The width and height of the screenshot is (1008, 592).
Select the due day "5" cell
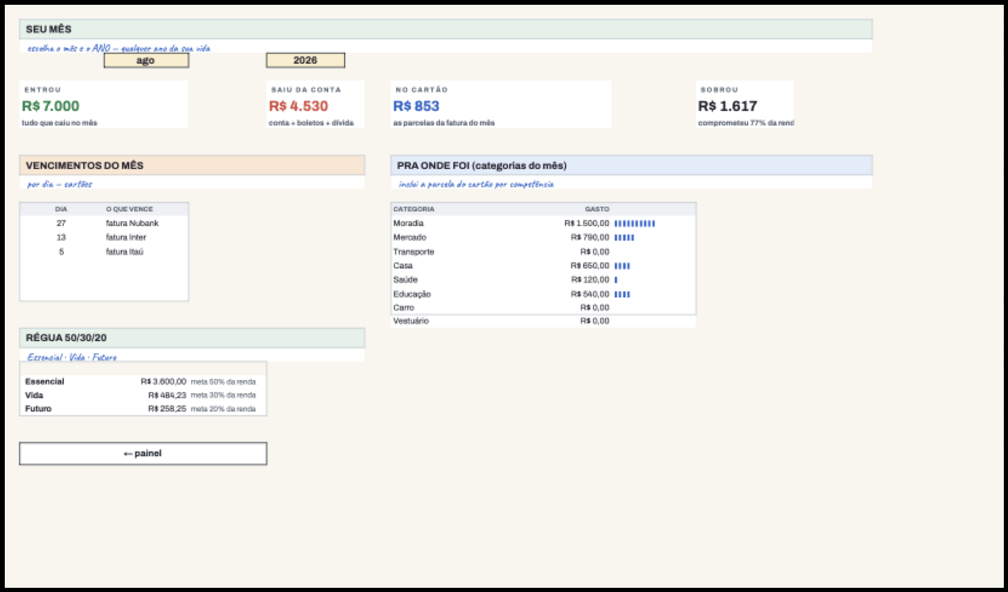pyautogui.click(x=61, y=252)
